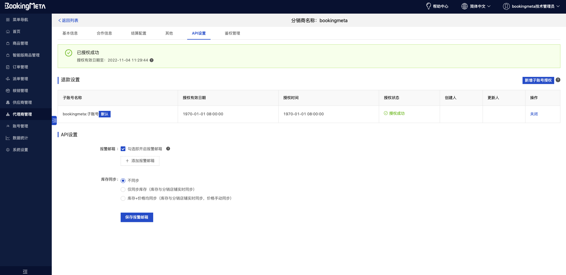Click 添加报警邮箱 dashed button
The height and width of the screenshot is (275, 566).
pos(140,161)
